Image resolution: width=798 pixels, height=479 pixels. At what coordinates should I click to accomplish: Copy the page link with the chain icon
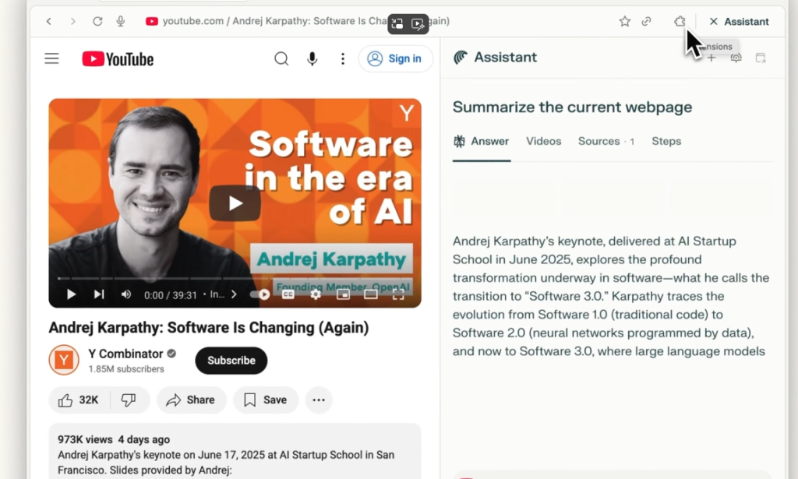(x=646, y=21)
